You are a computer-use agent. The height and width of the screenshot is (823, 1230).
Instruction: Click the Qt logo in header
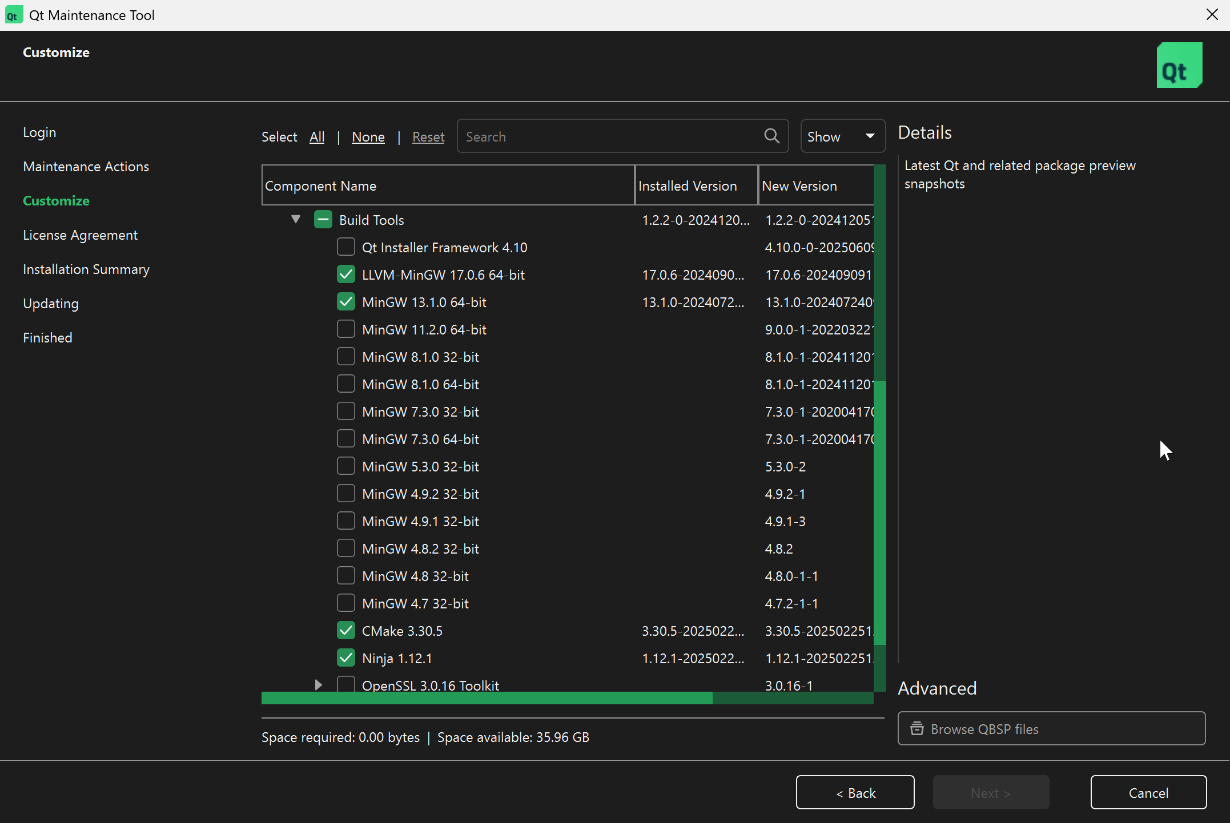pos(1179,65)
